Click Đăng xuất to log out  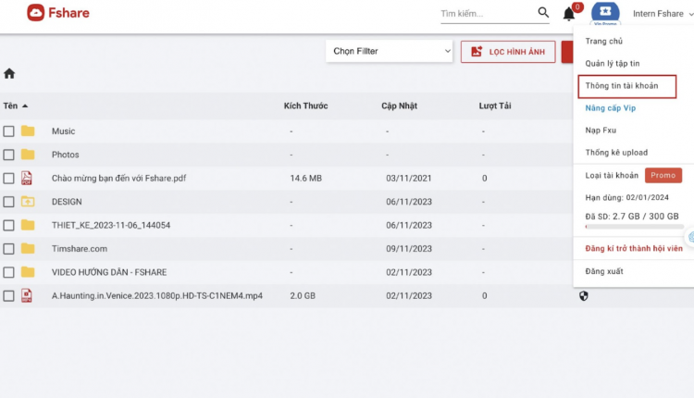(604, 271)
